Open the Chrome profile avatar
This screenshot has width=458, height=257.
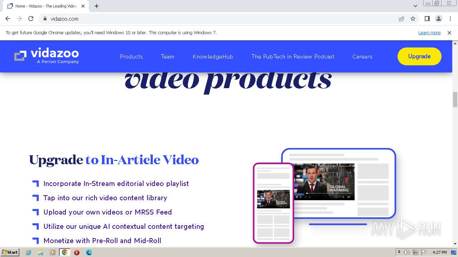[438, 19]
